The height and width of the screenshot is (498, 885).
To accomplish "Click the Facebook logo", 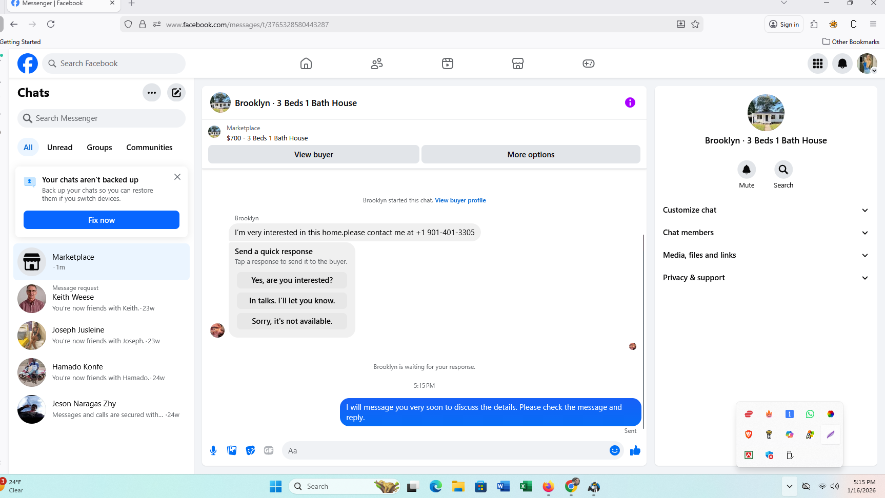I will click(28, 64).
